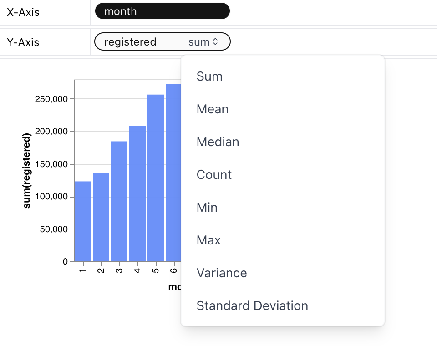Choose Mean aggregation option
This screenshot has width=437, height=346.
(x=212, y=109)
